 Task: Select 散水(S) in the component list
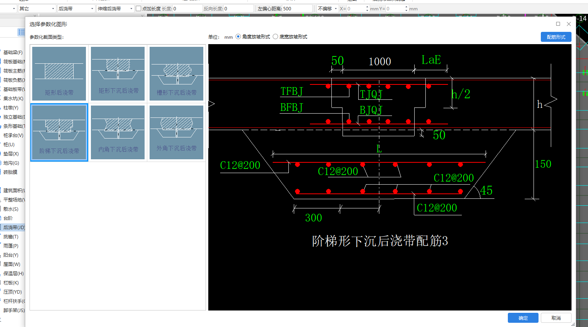coord(11,209)
